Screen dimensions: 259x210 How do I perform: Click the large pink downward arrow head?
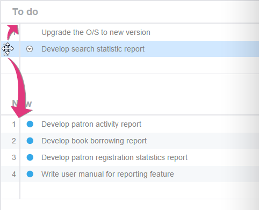tap(21, 111)
